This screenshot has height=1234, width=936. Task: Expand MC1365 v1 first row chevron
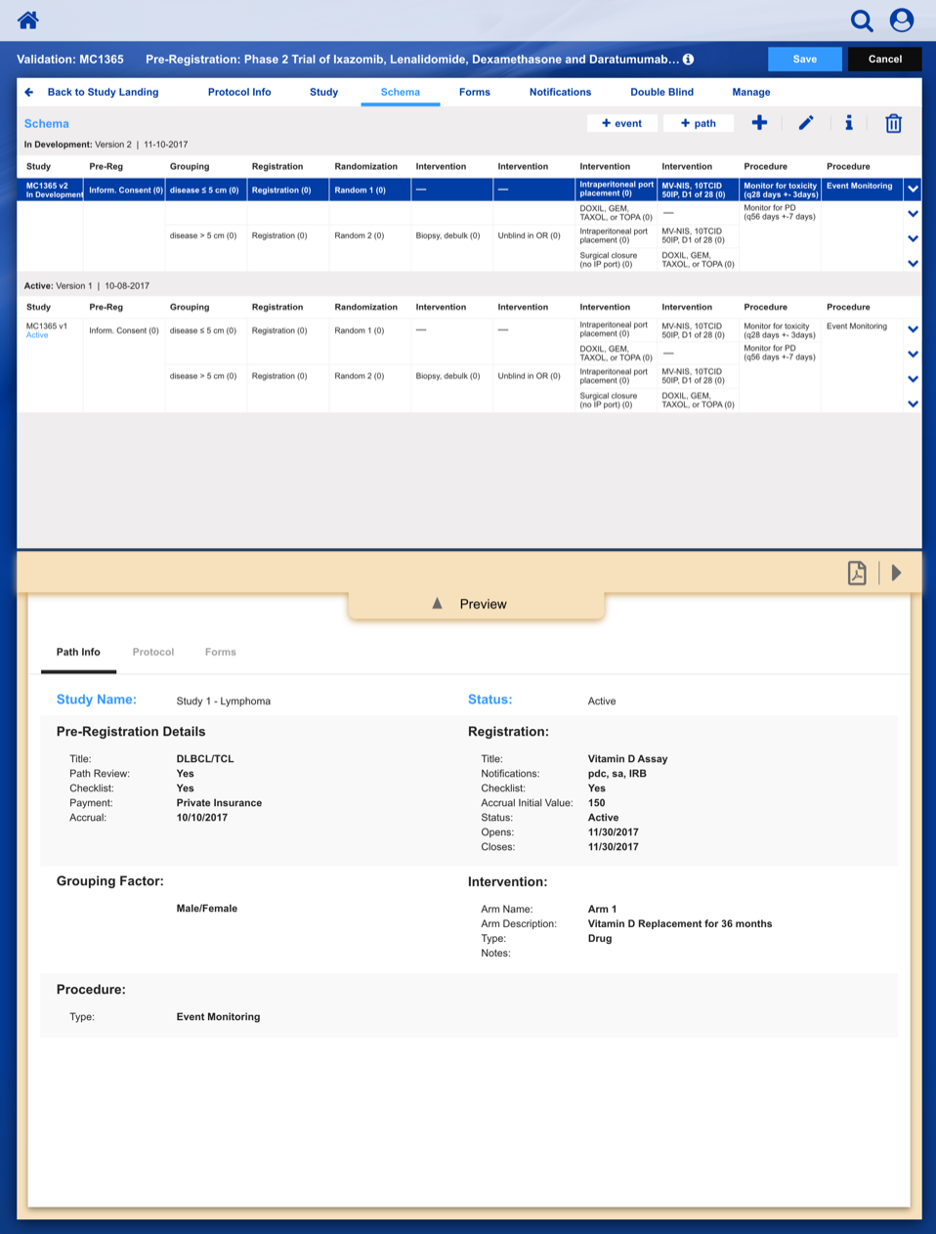(x=913, y=330)
